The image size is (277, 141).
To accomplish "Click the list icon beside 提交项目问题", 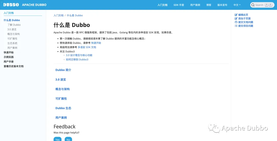I will [236, 26].
